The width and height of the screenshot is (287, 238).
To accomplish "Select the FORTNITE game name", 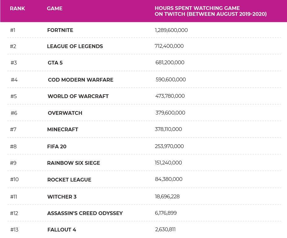I will coord(60,30).
